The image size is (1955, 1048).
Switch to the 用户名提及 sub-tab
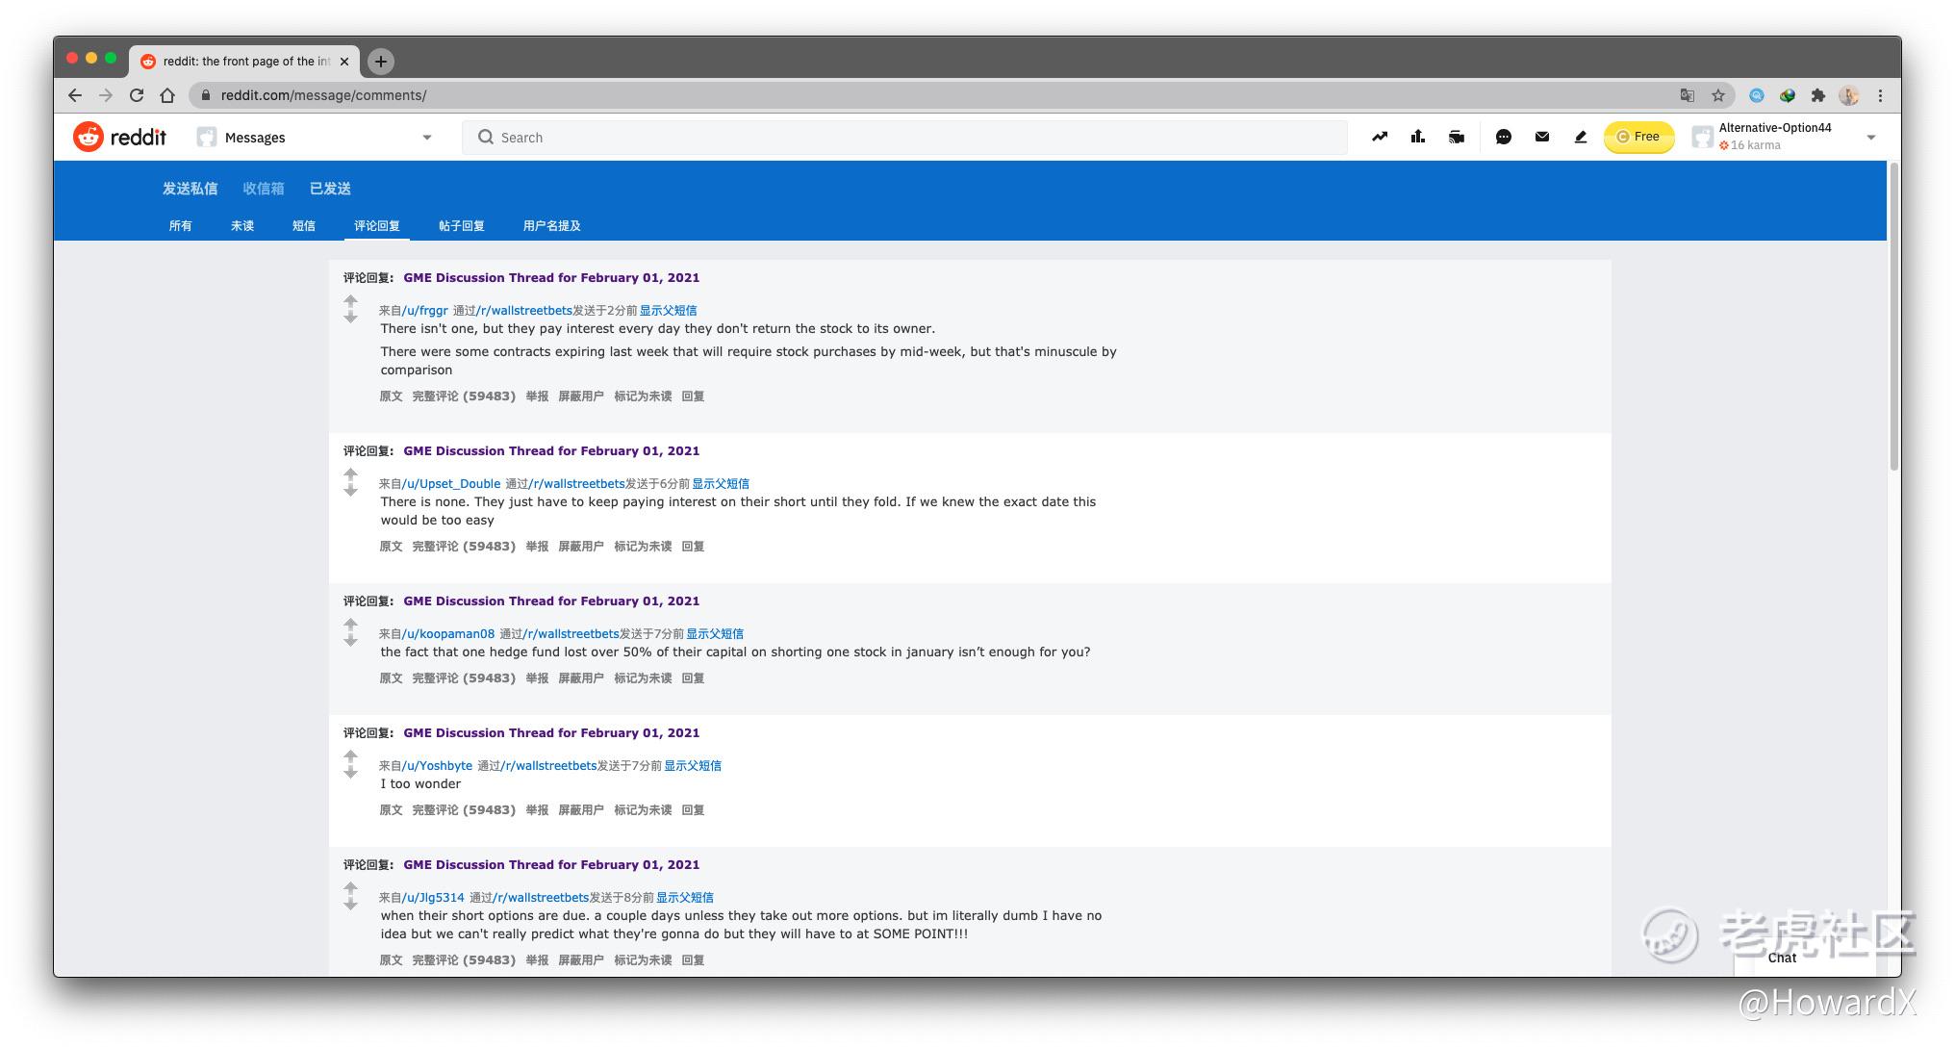(x=552, y=226)
